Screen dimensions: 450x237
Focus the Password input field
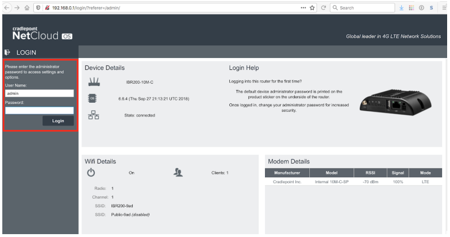pos(39,110)
